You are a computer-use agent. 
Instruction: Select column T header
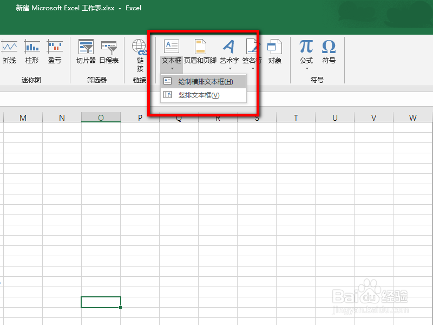click(x=296, y=118)
